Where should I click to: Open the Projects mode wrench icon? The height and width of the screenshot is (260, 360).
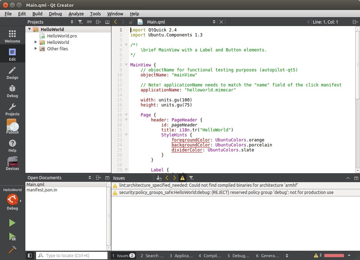(x=12, y=109)
